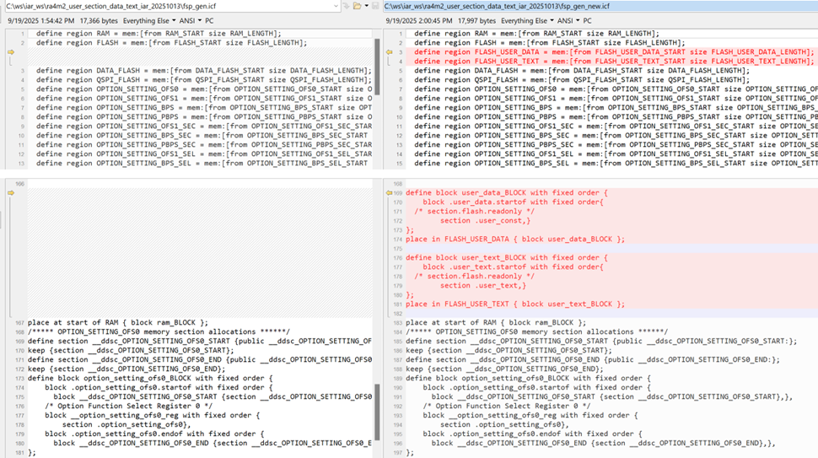Click left comment OPTION_SETTING_OFS0 memory section allocations
This screenshot has height=458, width=818.
(159, 331)
